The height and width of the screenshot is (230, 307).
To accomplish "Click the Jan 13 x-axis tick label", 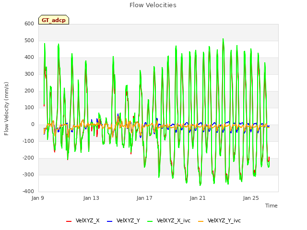I will pyautogui.click(x=91, y=198).
